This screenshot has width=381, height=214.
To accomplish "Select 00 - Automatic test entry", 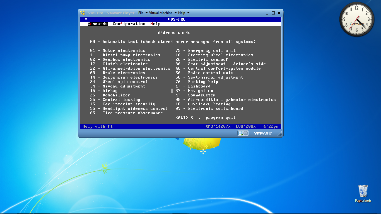I will (x=173, y=42).
